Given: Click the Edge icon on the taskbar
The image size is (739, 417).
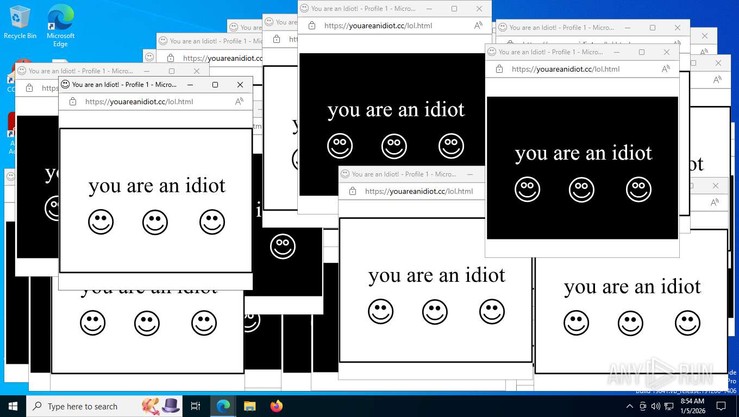Looking at the screenshot, I should pos(223,406).
